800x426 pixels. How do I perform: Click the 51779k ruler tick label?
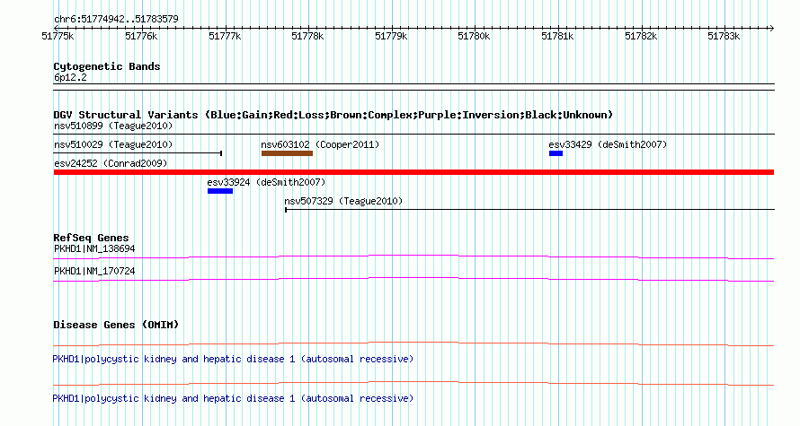(391, 36)
